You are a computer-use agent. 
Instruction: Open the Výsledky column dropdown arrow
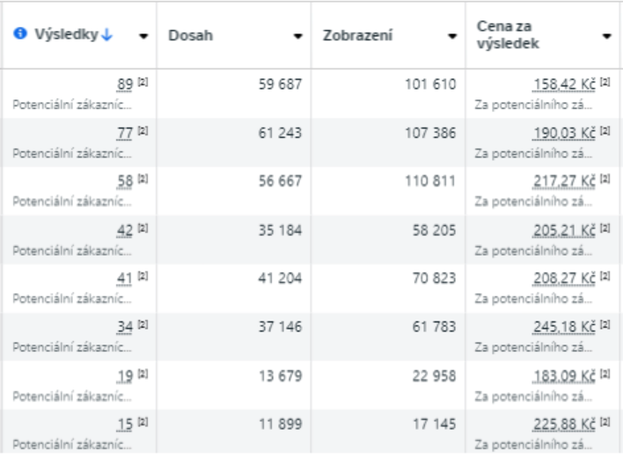click(x=143, y=36)
